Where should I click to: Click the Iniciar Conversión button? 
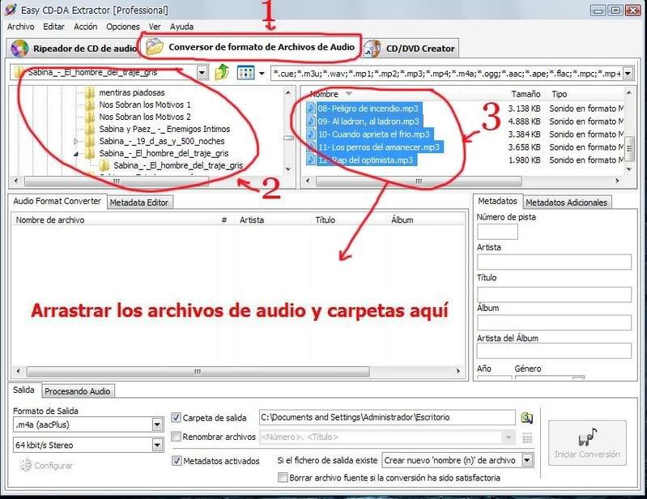coord(587,443)
